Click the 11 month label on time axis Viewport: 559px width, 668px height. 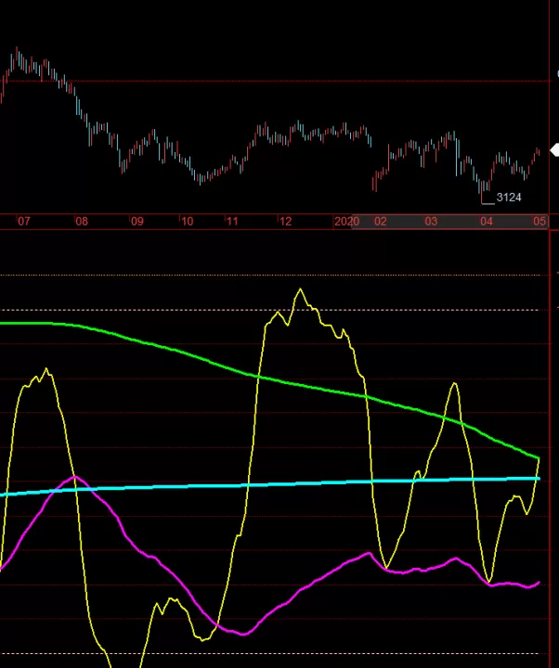click(x=231, y=221)
